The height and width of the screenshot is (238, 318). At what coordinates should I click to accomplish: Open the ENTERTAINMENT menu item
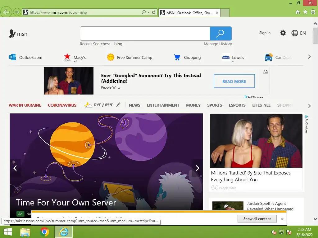click(x=163, y=105)
